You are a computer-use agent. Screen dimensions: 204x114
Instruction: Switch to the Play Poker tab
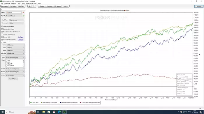tap(13, 6)
